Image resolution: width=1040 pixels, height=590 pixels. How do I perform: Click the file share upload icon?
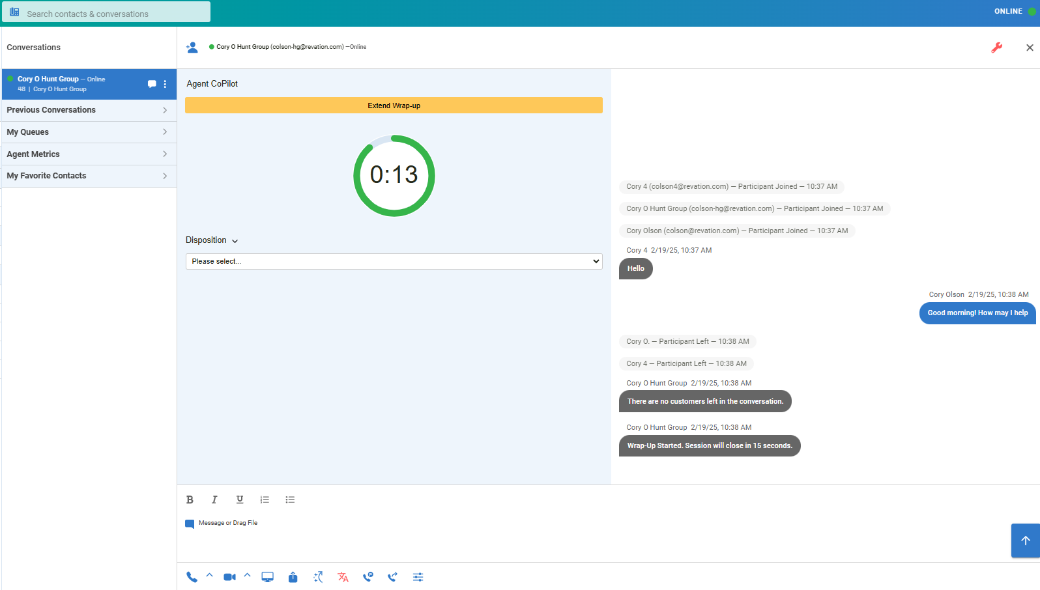(x=293, y=577)
